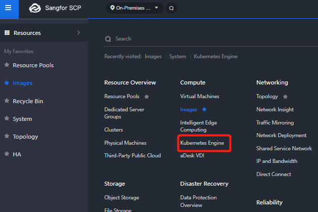The height and width of the screenshot is (212, 318).
Task: Toggle favorite star for sidebar Recycle Bin
Action: click(x=7, y=100)
